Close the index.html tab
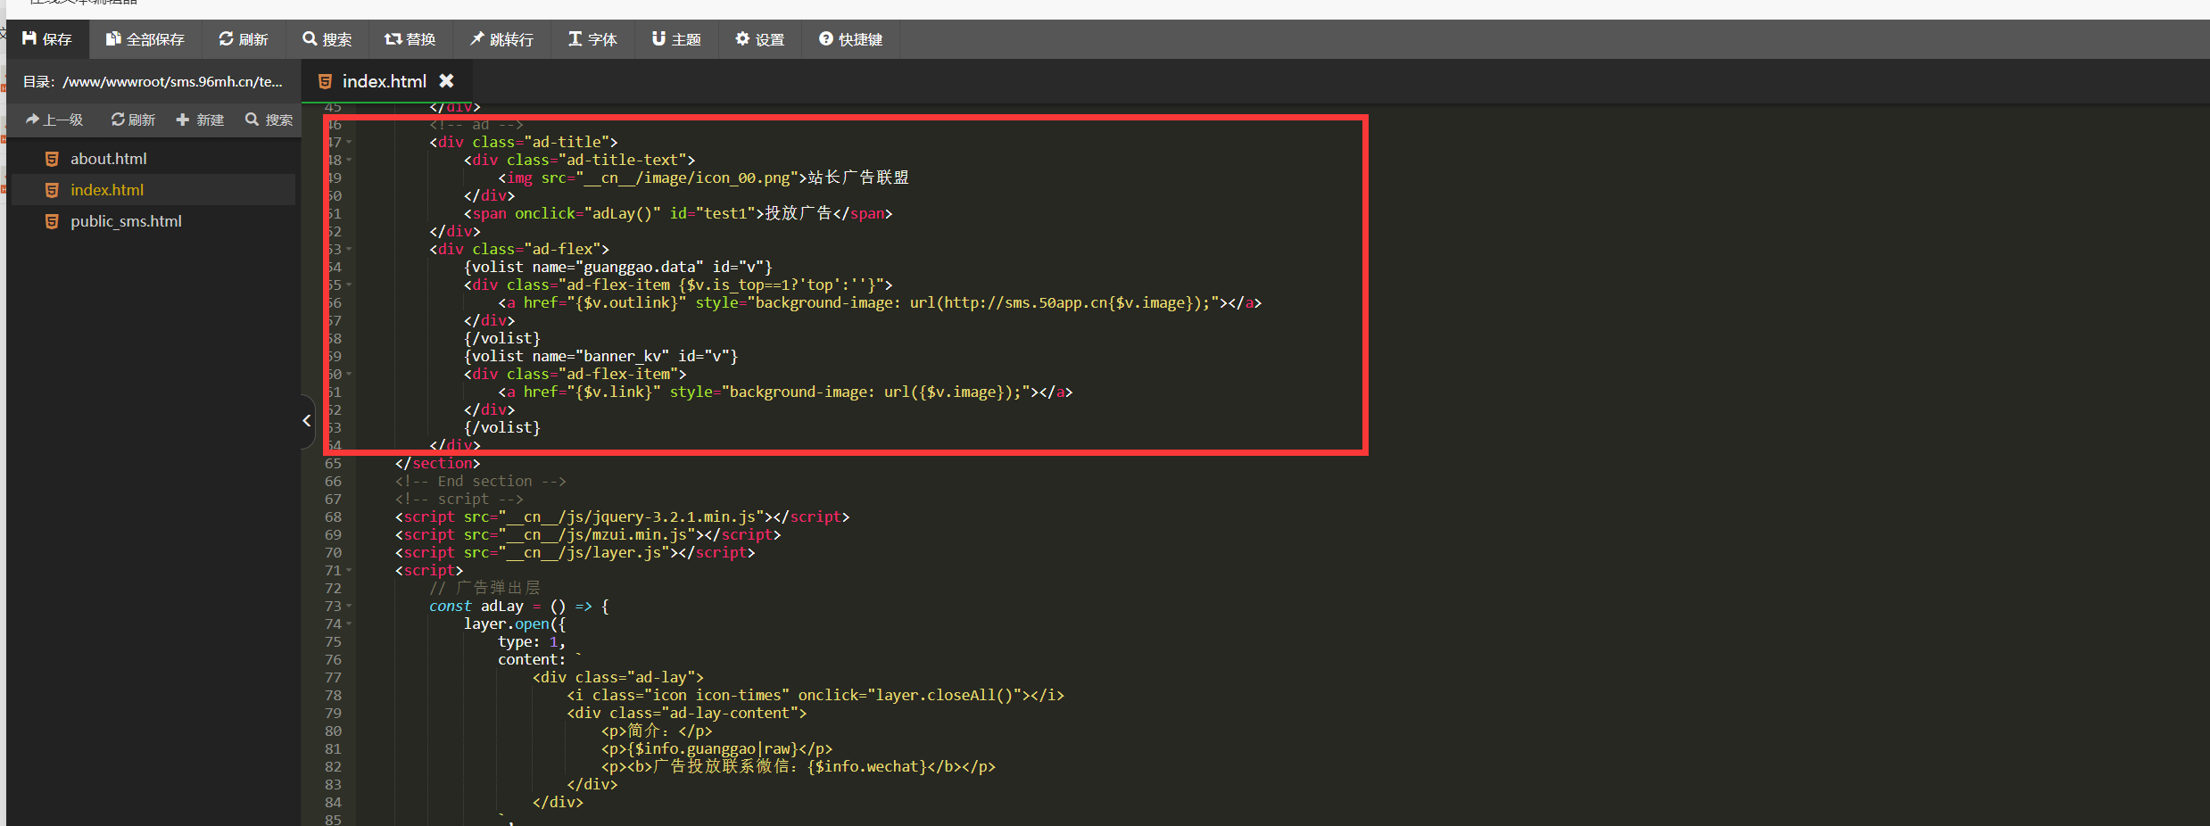Image resolution: width=2210 pixels, height=826 pixels. (447, 80)
